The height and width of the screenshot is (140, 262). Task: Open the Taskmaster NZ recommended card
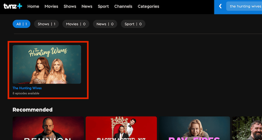121,128
